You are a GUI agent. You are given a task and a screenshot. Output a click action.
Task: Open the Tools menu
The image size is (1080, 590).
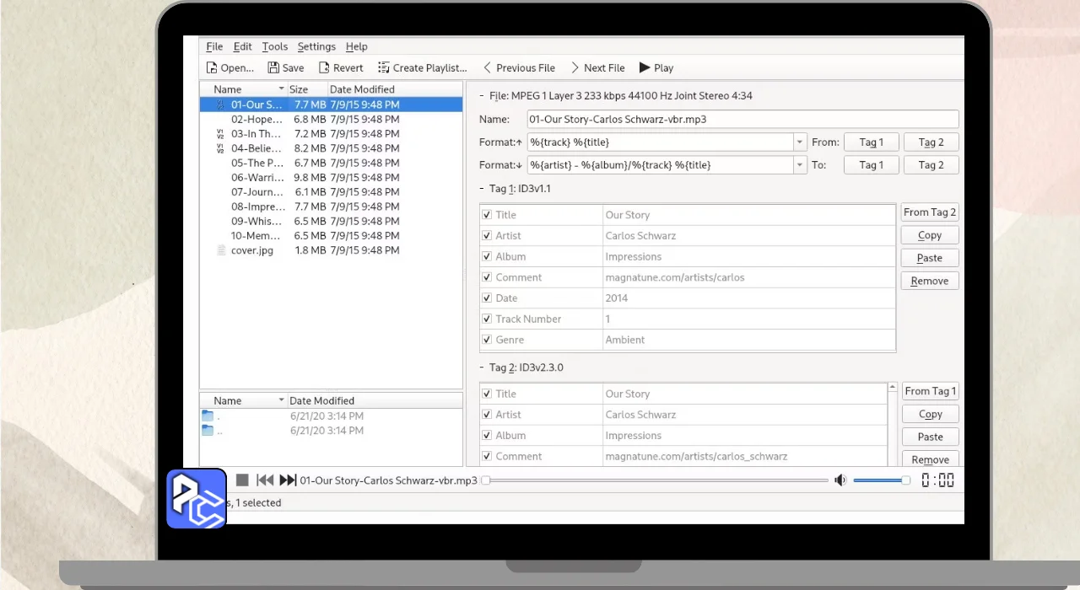click(x=274, y=47)
